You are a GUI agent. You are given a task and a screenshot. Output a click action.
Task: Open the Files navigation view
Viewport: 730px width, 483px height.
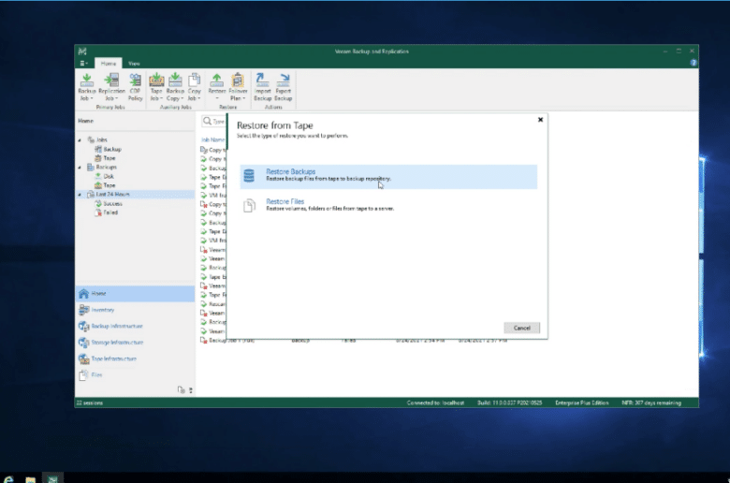135,375
